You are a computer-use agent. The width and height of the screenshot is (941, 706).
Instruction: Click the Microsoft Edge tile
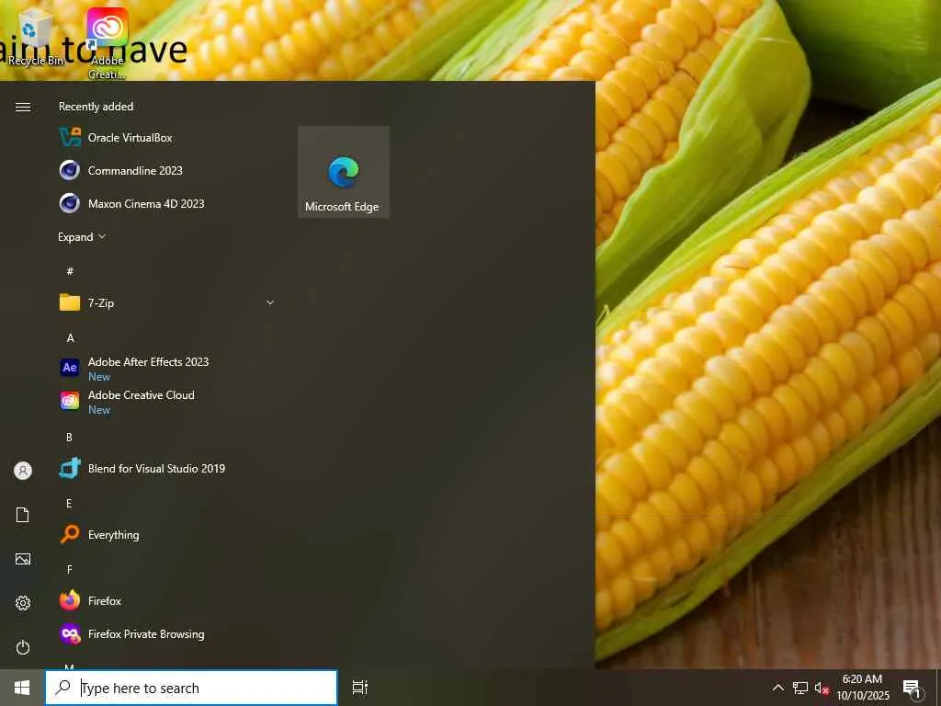tap(344, 172)
